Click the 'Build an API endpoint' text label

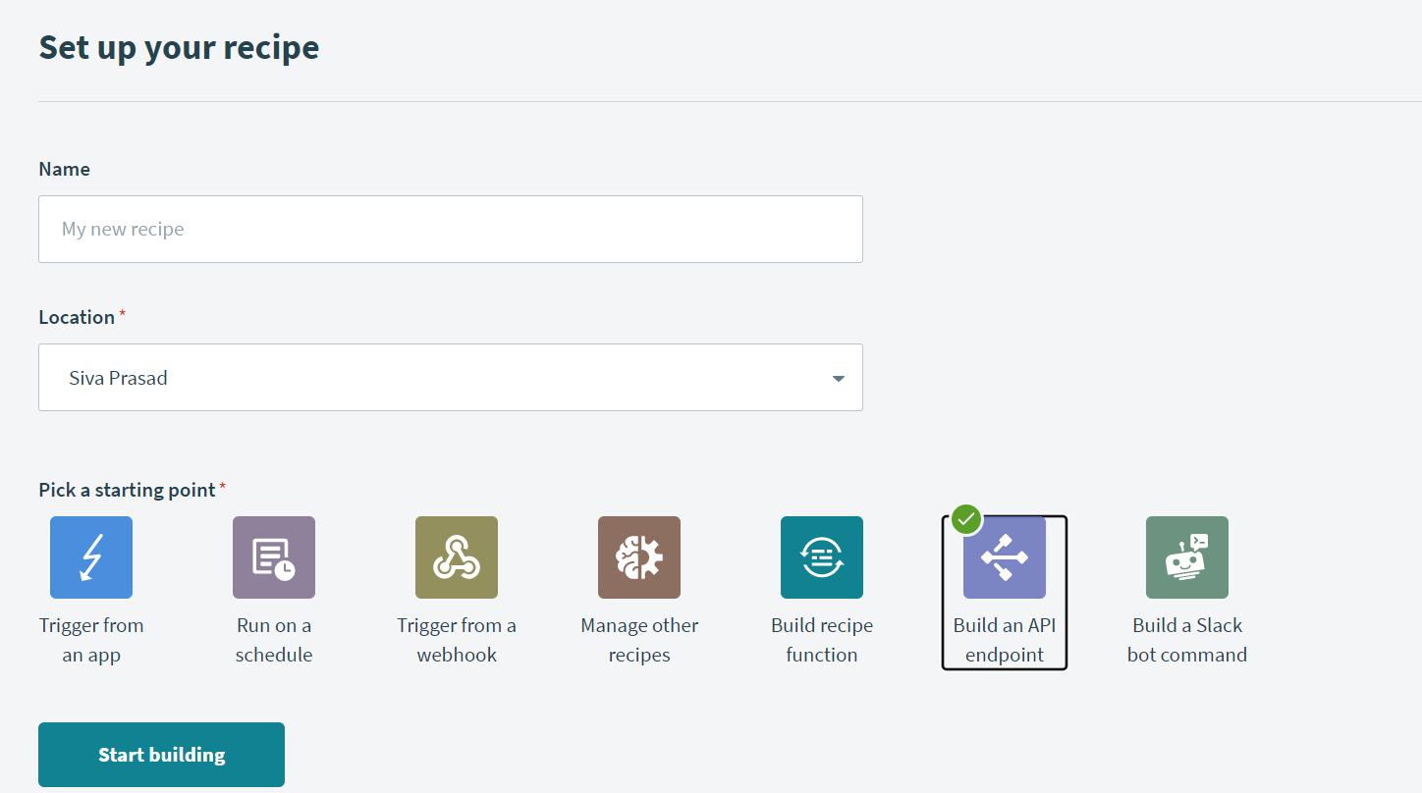pyautogui.click(x=1005, y=640)
